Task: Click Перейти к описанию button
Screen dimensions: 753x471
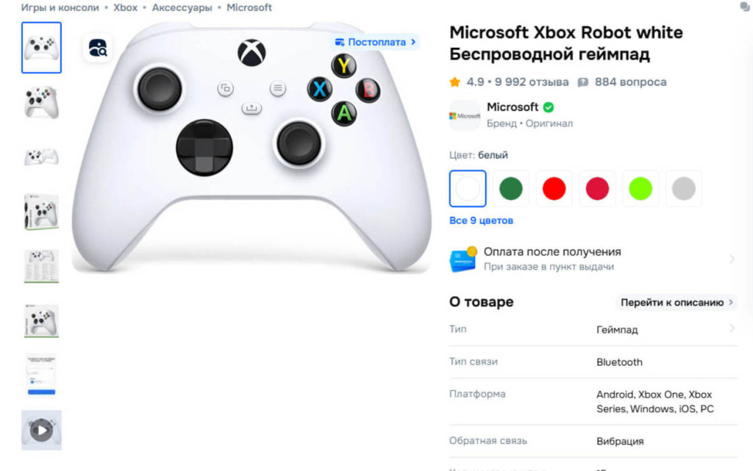Action: 677,303
